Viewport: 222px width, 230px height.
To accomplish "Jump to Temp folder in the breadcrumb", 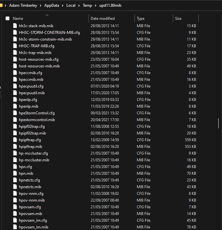I will 87,5.
